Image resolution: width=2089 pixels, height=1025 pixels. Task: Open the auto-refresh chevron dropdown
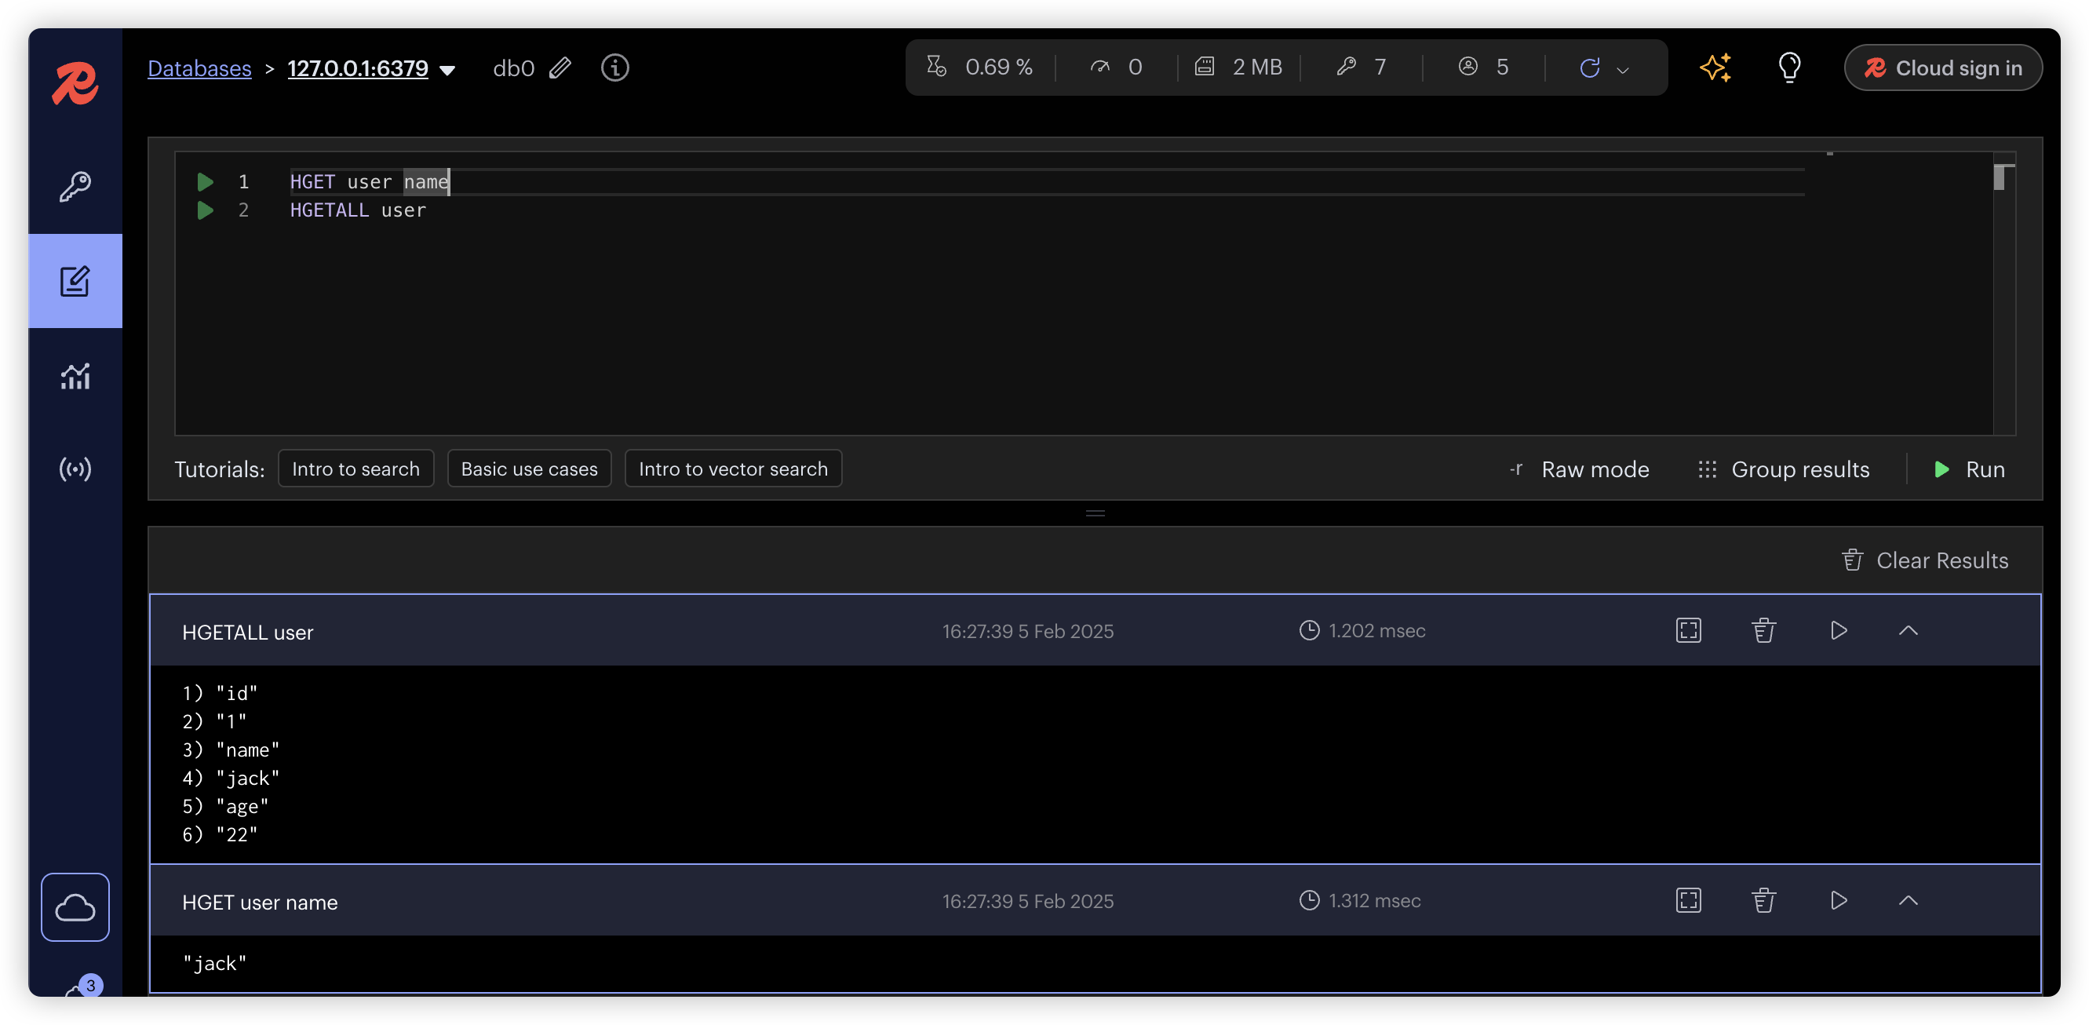coord(1623,70)
